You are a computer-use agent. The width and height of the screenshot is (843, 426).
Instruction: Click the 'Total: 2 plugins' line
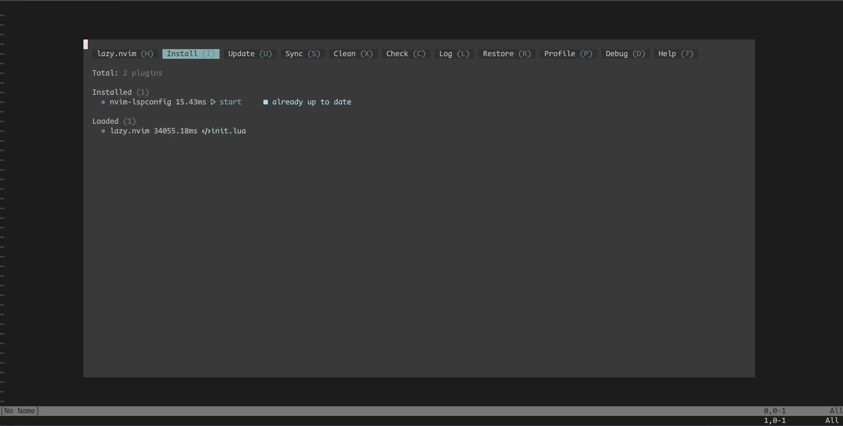pos(127,73)
